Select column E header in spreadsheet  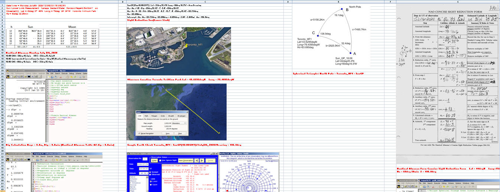click(339, 2)
